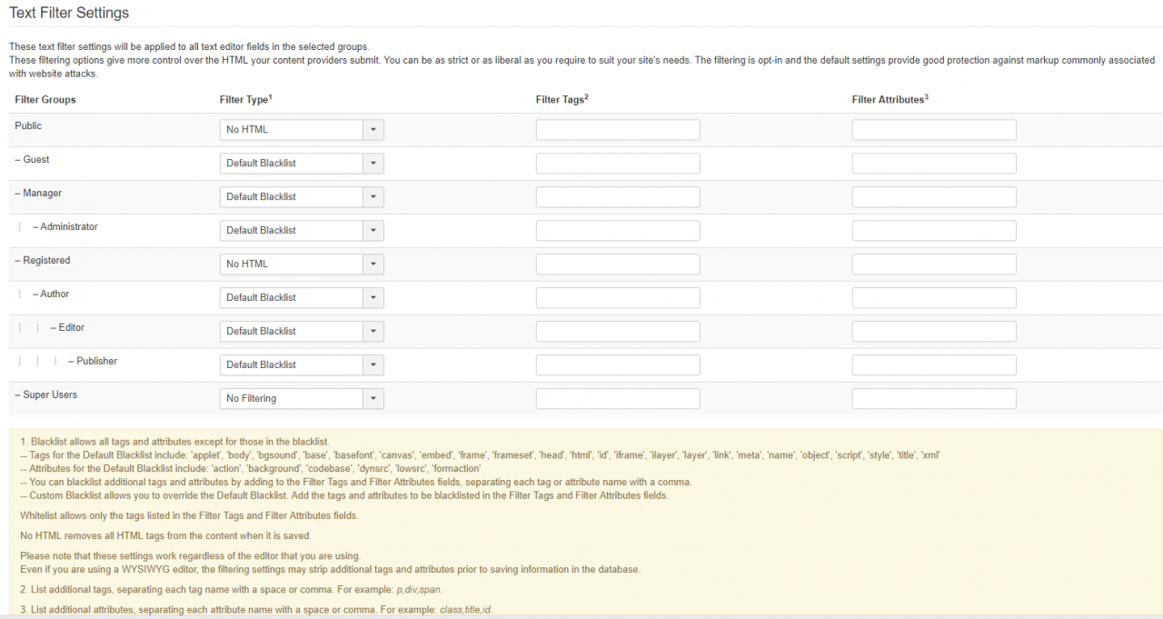Focus Filter Attributes field for Public

(934, 130)
